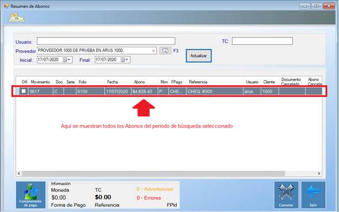Click the Salir arrow button
The height and width of the screenshot is (212, 339).
tap(313, 195)
